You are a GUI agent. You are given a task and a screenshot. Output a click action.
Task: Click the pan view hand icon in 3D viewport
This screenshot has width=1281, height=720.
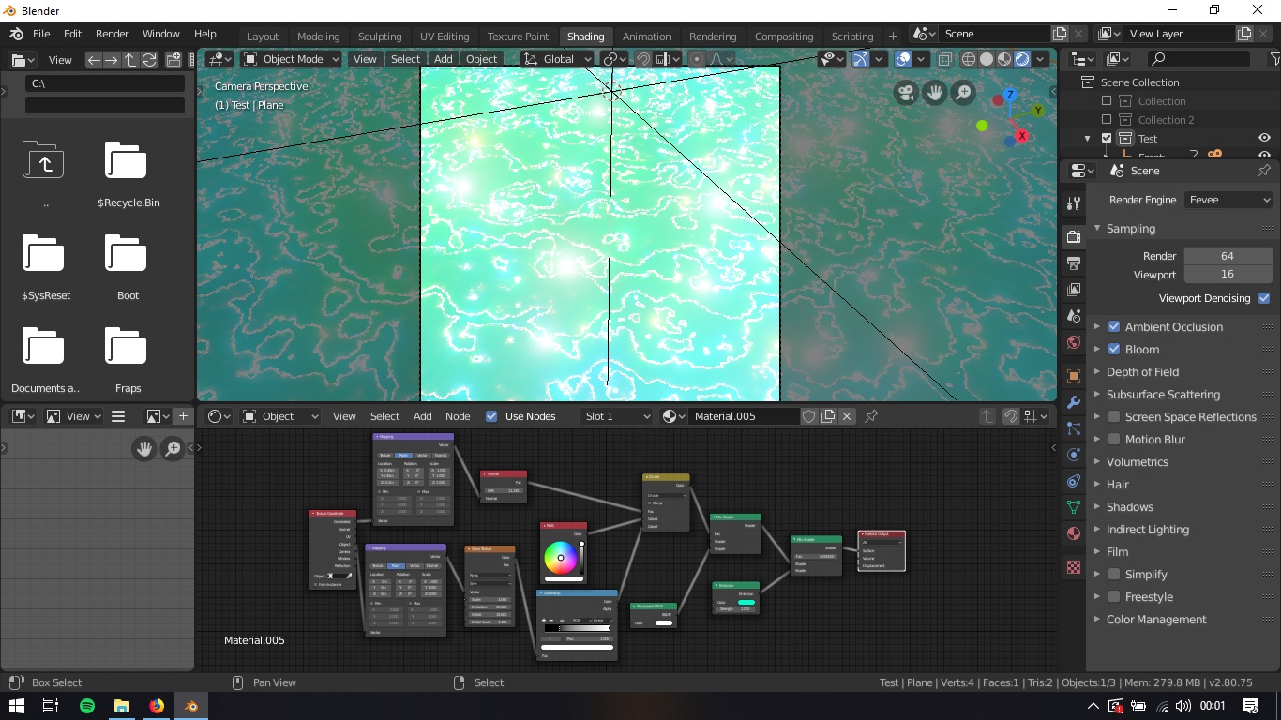click(934, 92)
